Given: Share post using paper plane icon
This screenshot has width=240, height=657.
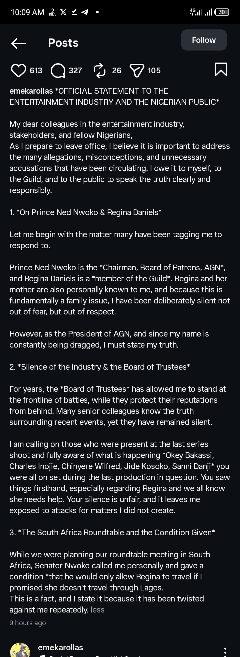Looking at the screenshot, I should 137,71.
